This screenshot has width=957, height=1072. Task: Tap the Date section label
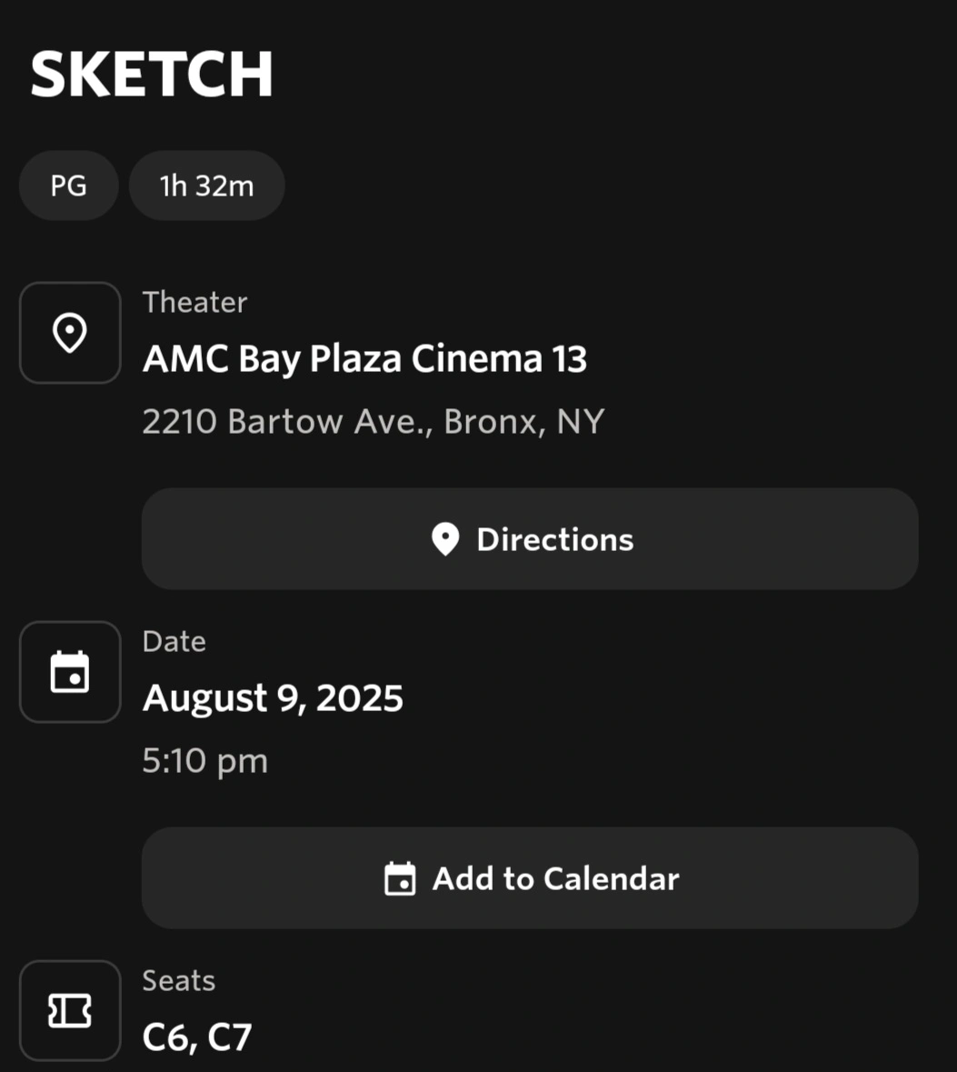click(174, 641)
